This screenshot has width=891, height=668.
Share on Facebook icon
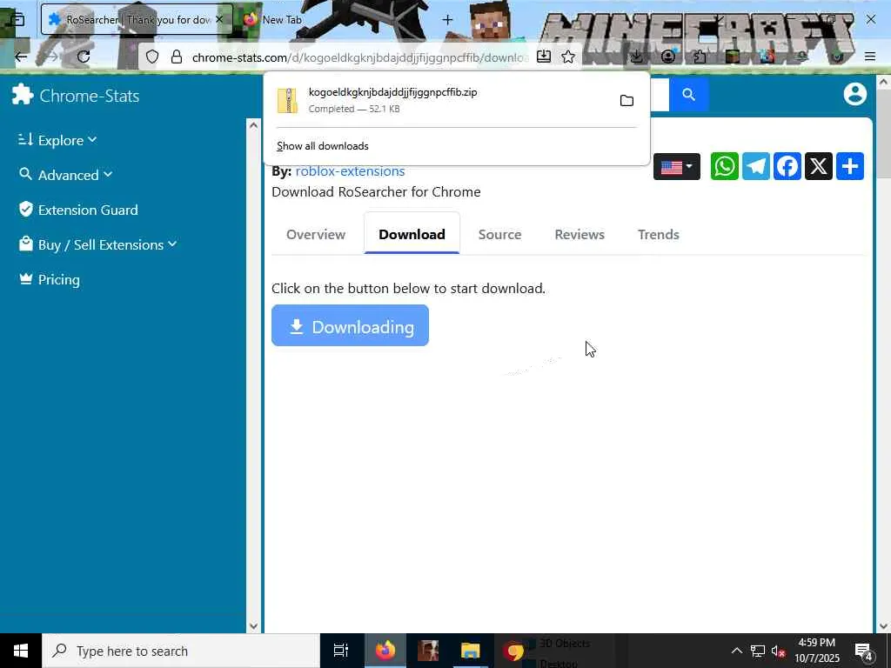787,166
